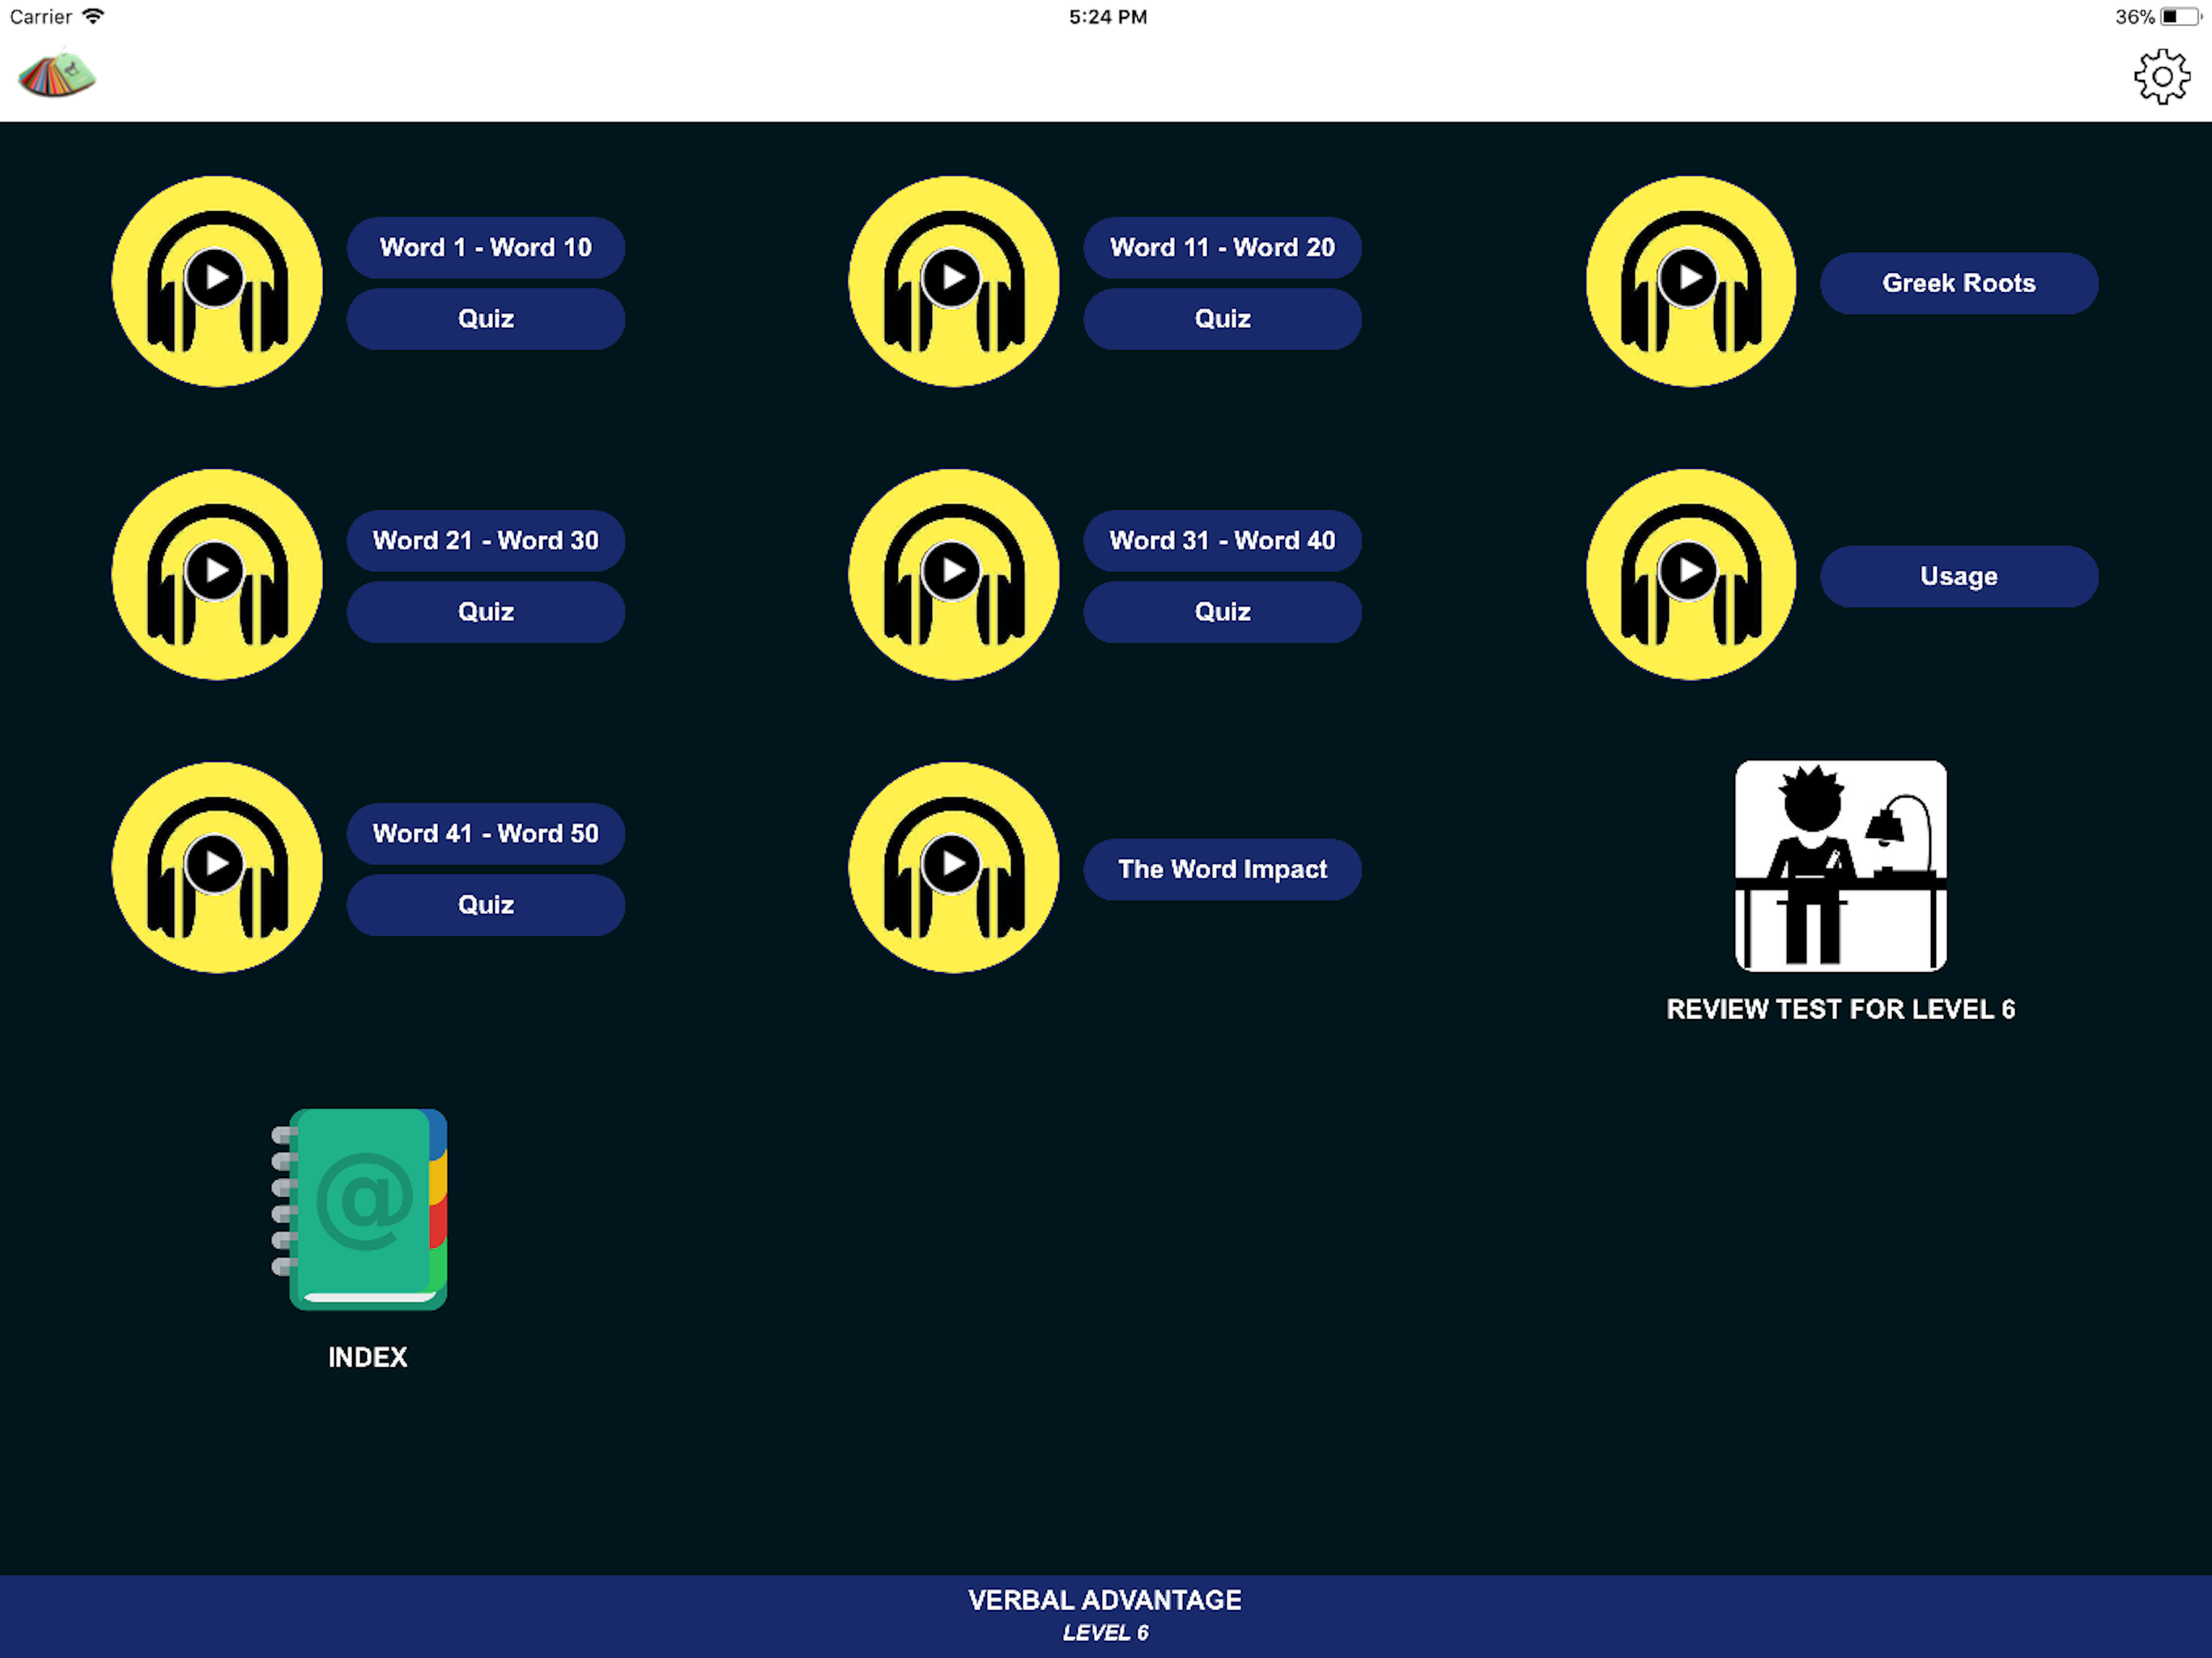Image resolution: width=2212 pixels, height=1658 pixels.
Task: Start the Quiz under Word 21 - Word 30
Action: pos(485,612)
